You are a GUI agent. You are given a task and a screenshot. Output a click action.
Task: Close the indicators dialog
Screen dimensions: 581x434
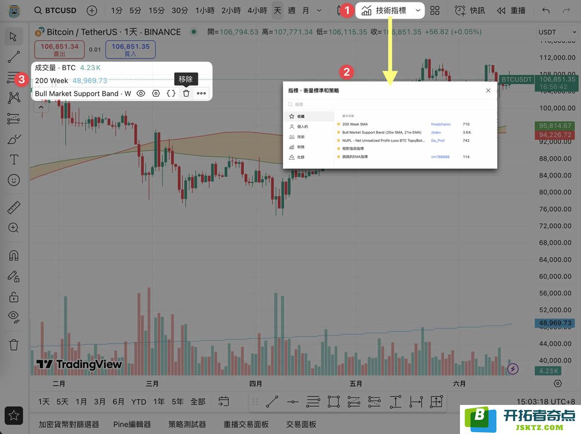point(488,91)
